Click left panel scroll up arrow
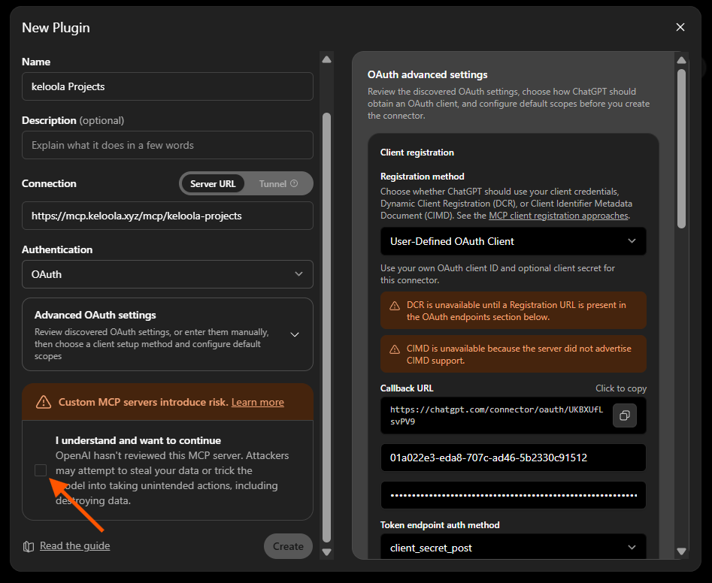 (326, 59)
